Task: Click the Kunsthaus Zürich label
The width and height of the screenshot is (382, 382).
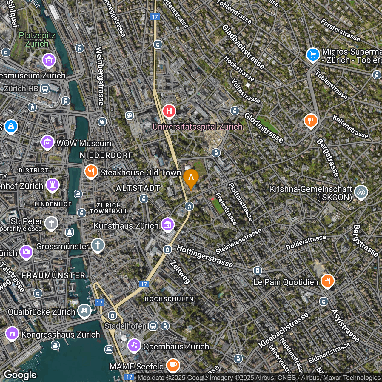Action: 126,226
